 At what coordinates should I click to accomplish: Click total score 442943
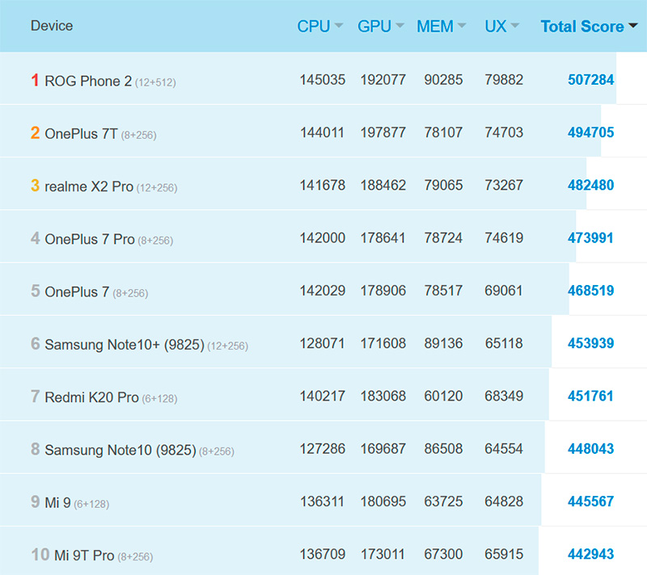pyautogui.click(x=590, y=555)
